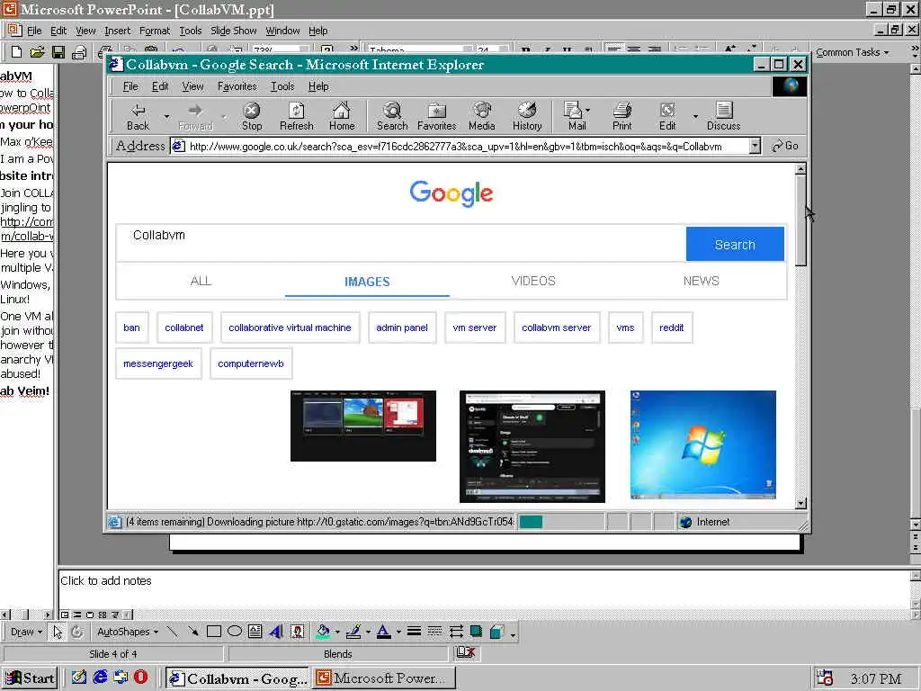This screenshot has width=921, height=691.
Task: Click the IE address bar URL
Action: (460, 147)
